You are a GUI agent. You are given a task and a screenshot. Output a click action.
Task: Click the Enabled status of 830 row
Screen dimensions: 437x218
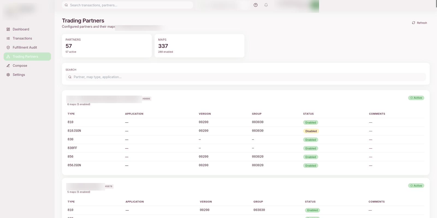click(x=311, y=140)
